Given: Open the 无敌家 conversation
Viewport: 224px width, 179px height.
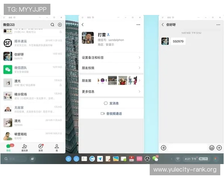Looking at the screenshot, I should pyautogui.click(x=33, y=109).
